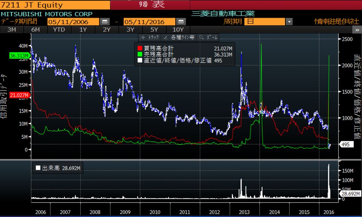Viewport: 362px width, 217px height.
Task: Click the 10M left axis value
Action: [x=23, y=124]
